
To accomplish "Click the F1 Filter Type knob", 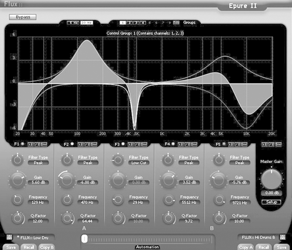I will (x=18, y=160).
